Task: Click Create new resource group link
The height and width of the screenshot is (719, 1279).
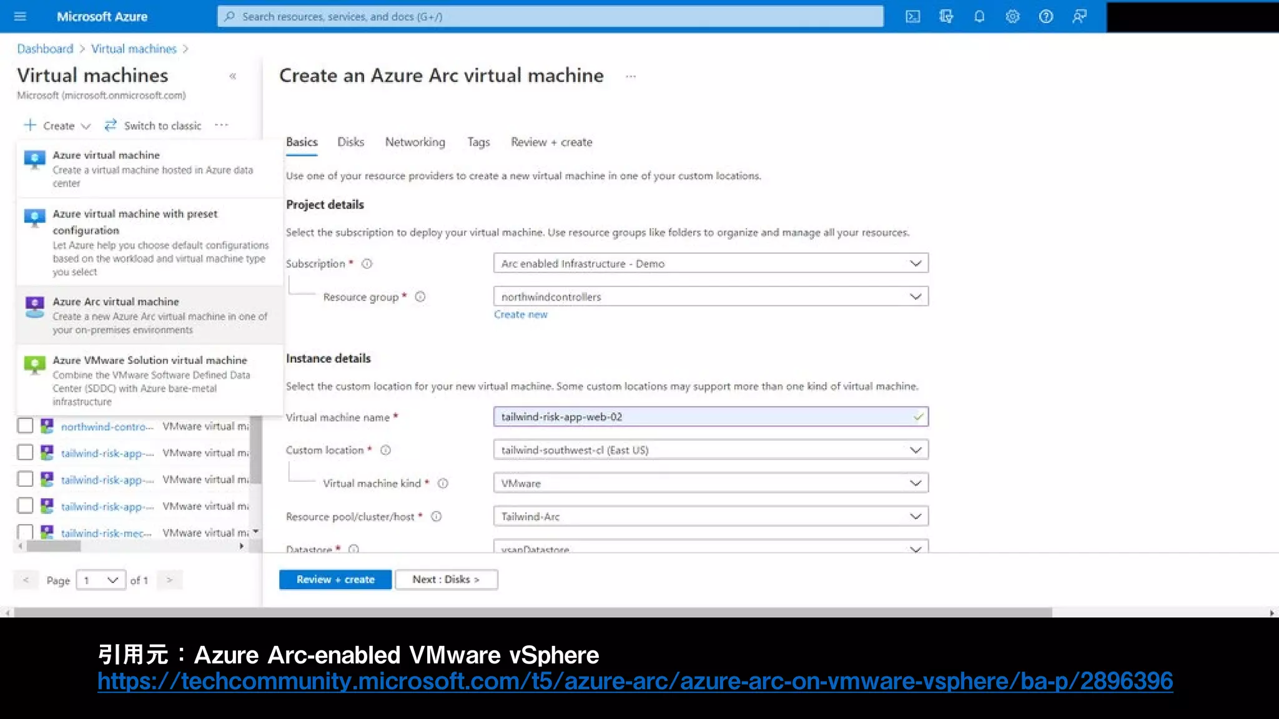Action: tap(520, 315)
